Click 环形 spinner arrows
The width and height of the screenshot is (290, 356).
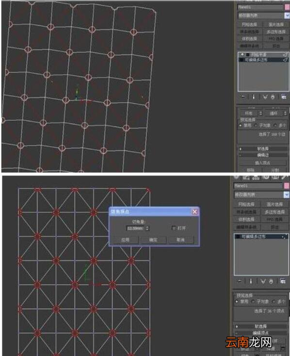[x=261, y=113]
